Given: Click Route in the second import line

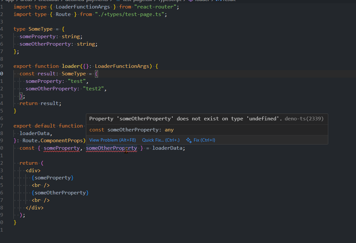Looking at the screenshot, I should pyautogui.click(x=63, y=14).
